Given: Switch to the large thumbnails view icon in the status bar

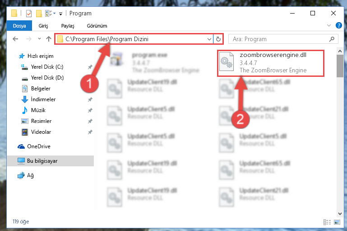Looking at the screenshot, I should point(337,222).
